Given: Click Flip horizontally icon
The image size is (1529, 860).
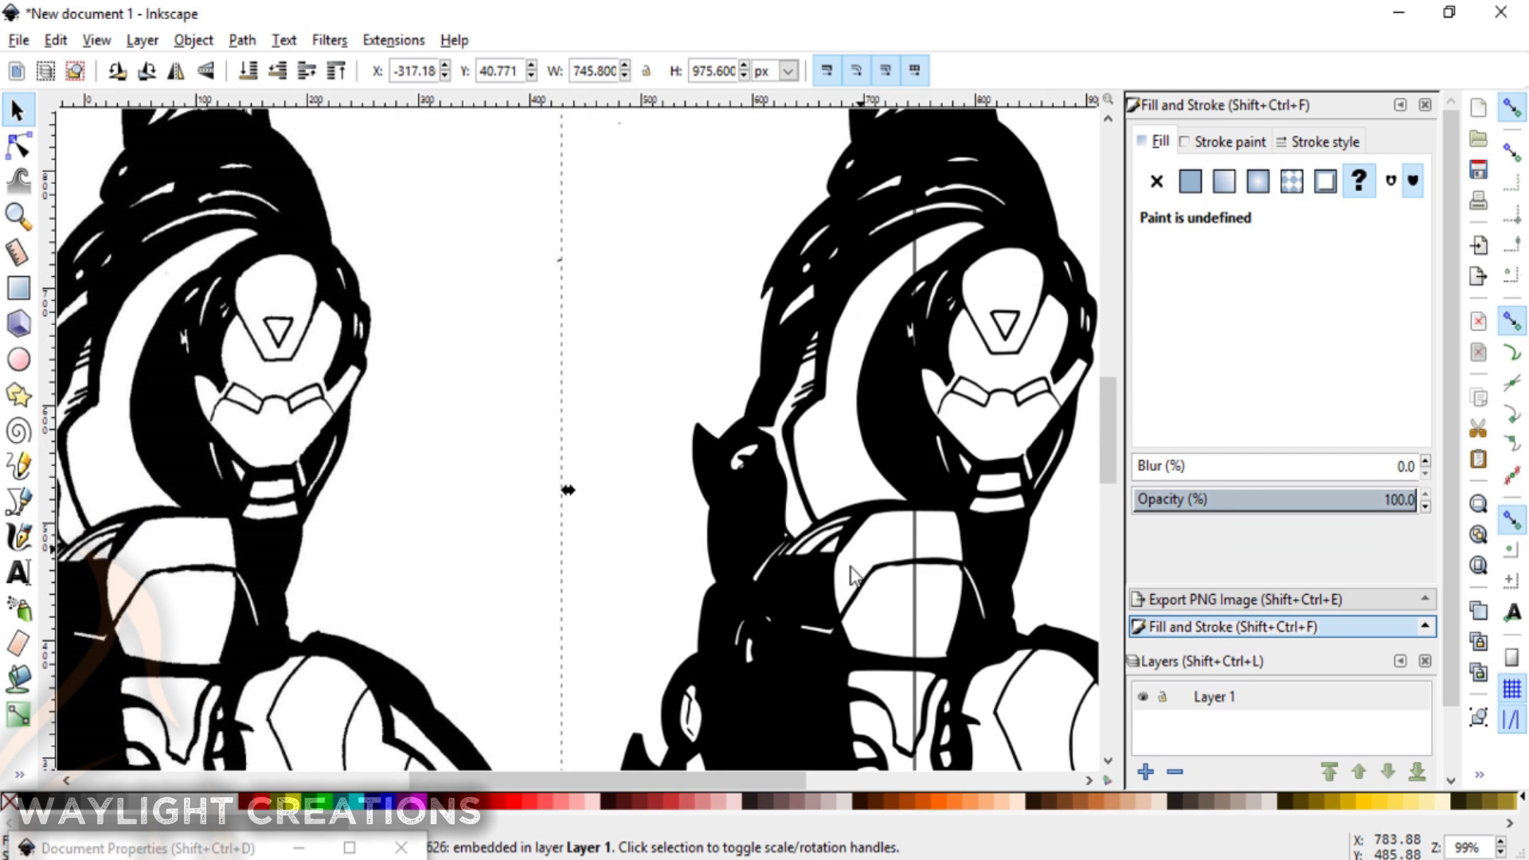Looking at the screenshot, I should pos(176,71).
